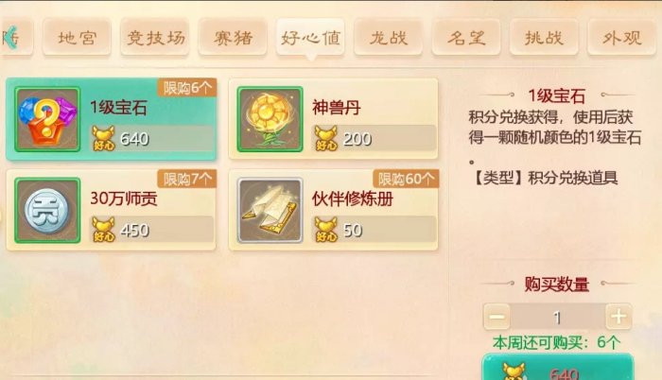
Task: Buy with the green 640 purchase button
Action: 558,368
